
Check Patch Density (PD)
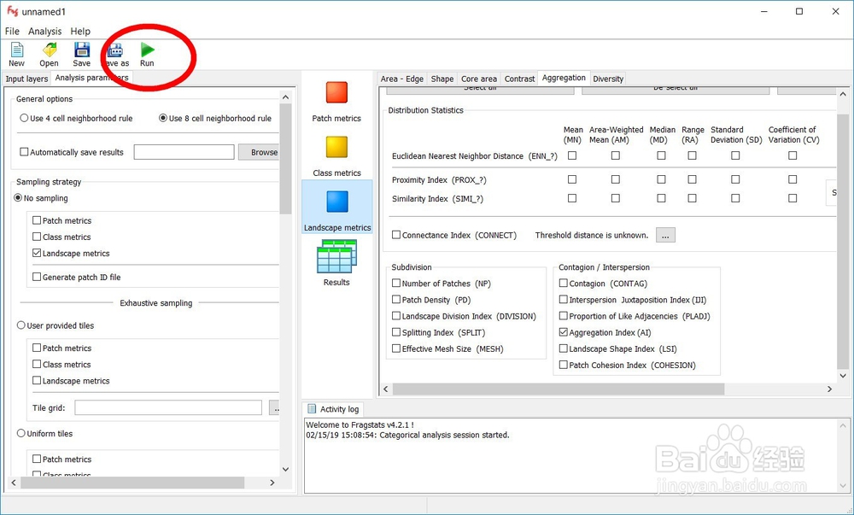[396, 300]
